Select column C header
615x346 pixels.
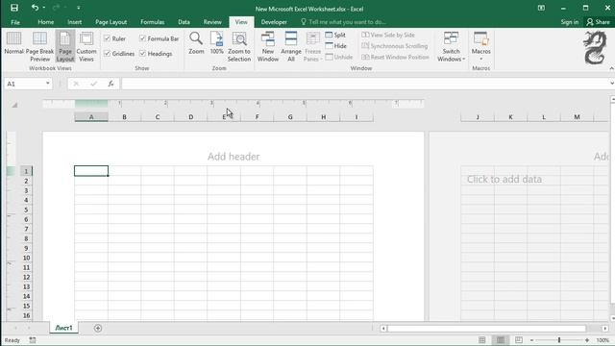click(158, 117)
